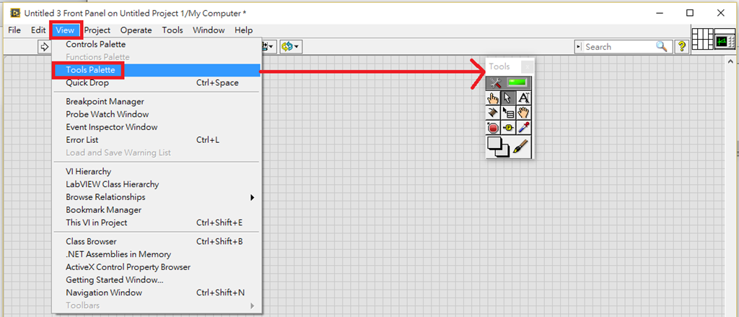The height and width of the screenshot is (317, 739).
Task: Open Breakpoint Manager
Action: pyautogui.click(x=156, y=101)
